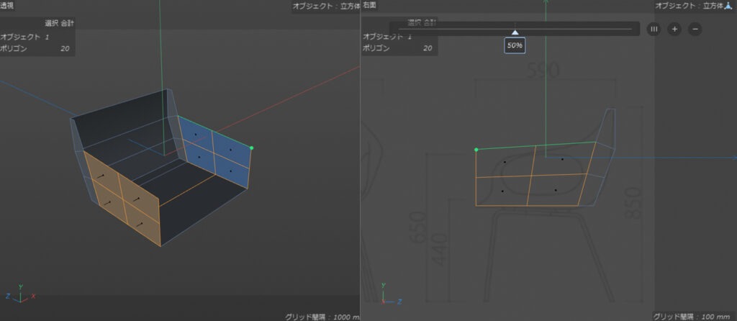Click オブジェクト：立方体 label in perspective view
The height and width of the screenshot is (321, 737).
[x=326, y=6]
